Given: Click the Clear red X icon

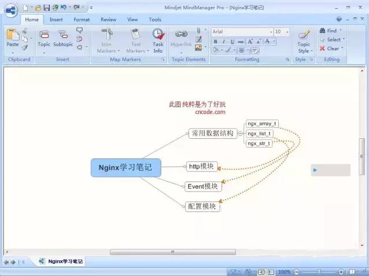Looking at the screenshot, I should point(322,49).
